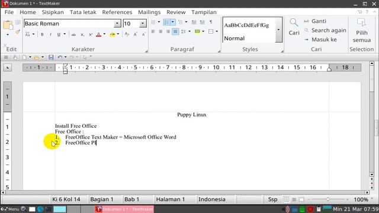This screenshot has height=213, width=379.
Task: Center-align the paragraph
Action: coord(160,31)
